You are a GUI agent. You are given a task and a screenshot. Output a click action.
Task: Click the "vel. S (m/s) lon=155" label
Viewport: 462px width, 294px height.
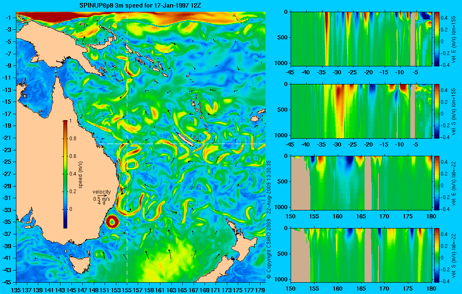(x=453, y=111)
